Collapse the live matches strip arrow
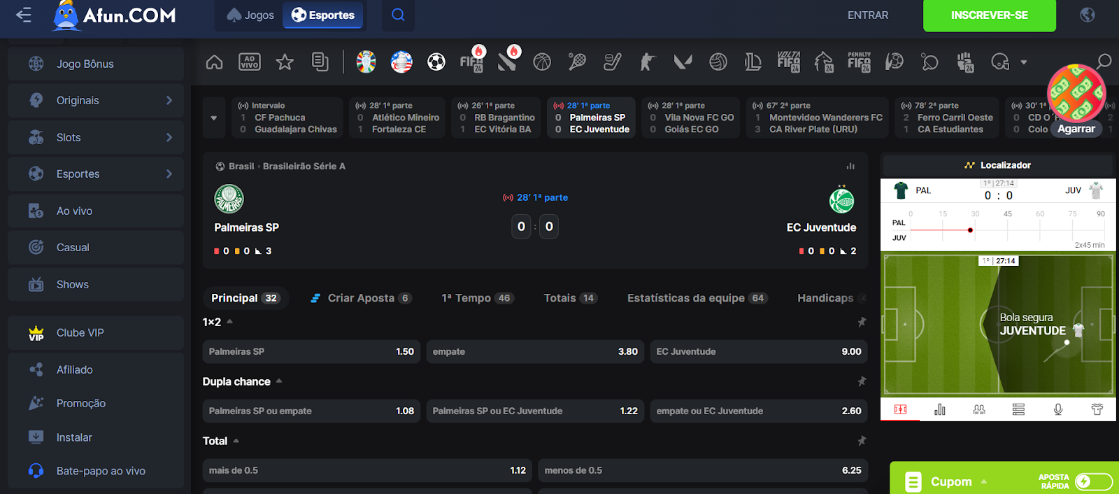This screenshot has width=1119, height=494. point(214,118)
